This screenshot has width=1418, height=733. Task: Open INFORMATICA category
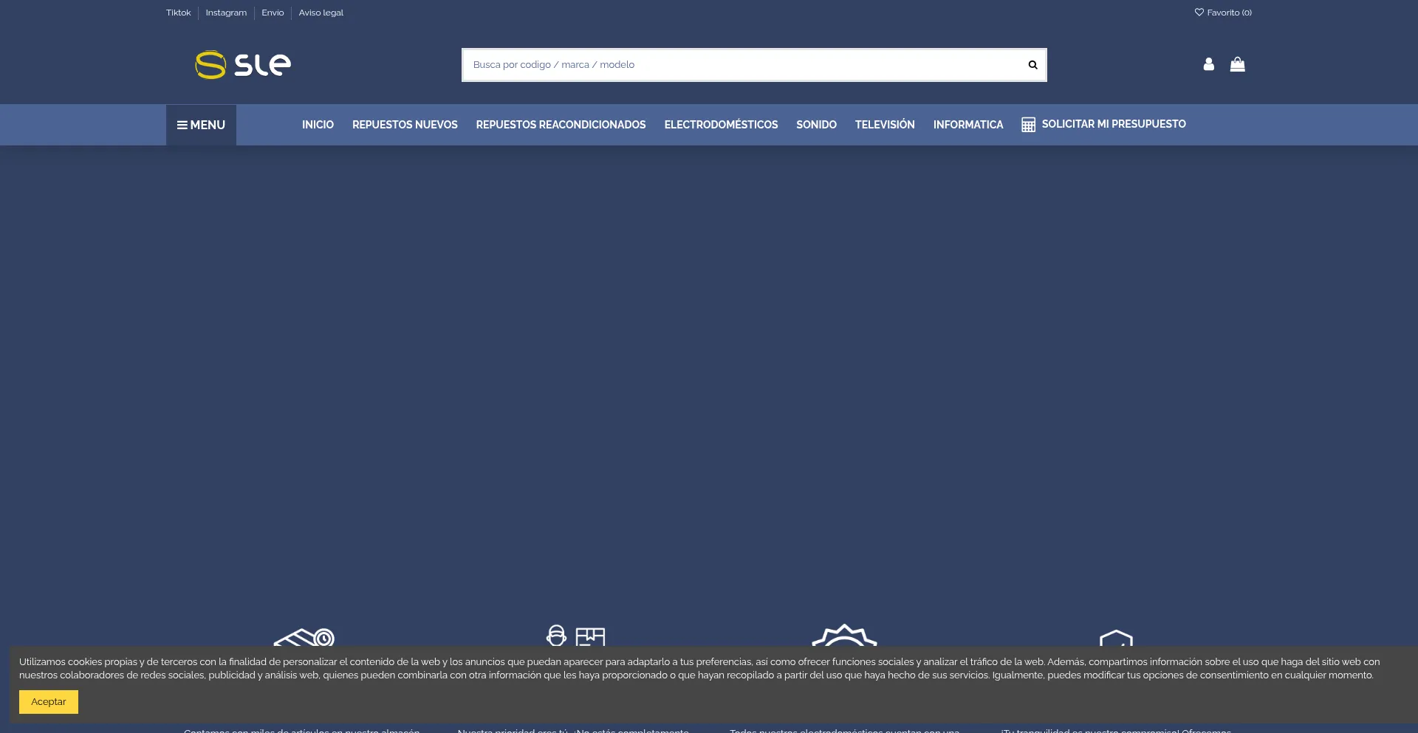click(x=967, y=125)
